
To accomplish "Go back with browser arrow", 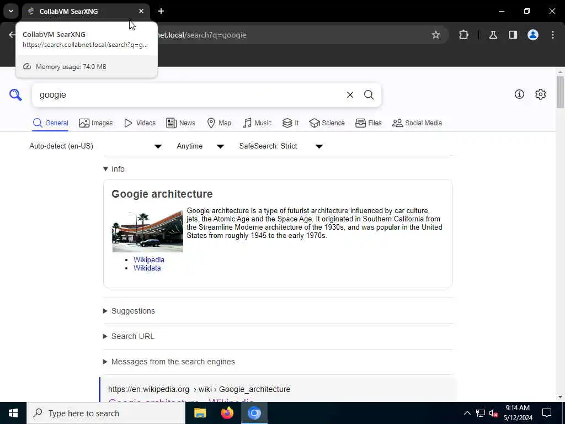I will click(12, 35).
